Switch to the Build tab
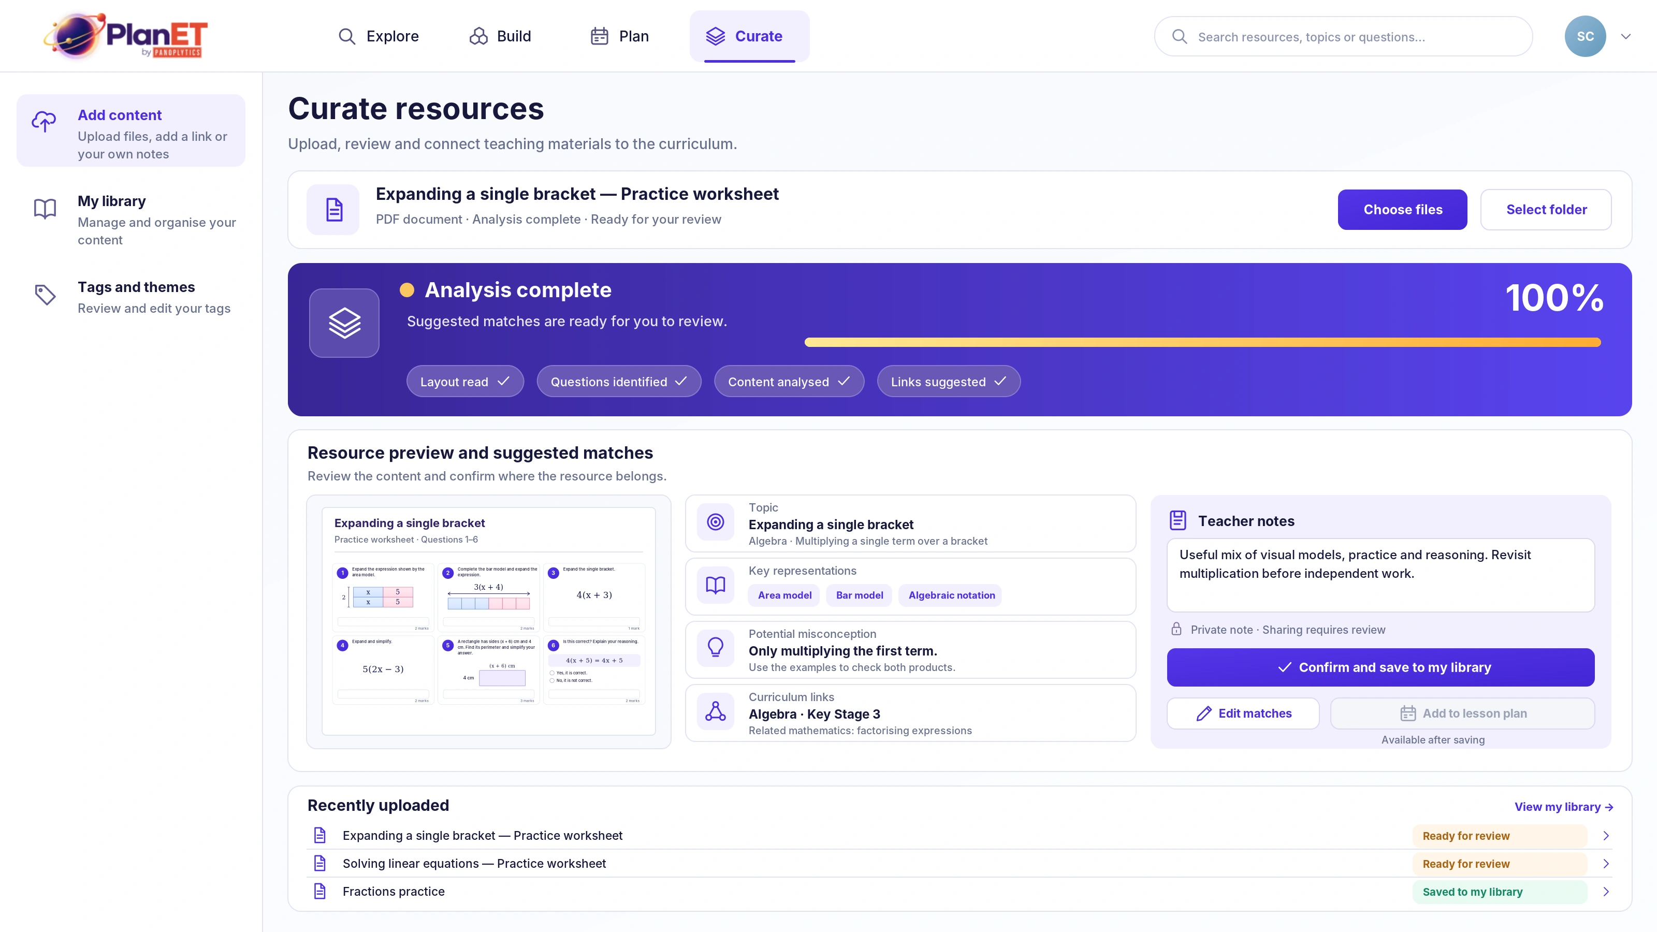This screenshot has height=932, width=1657. [x=500, y=36]
